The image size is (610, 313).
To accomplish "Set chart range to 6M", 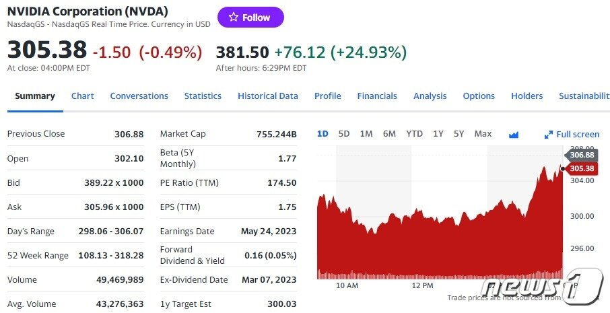I will (x=389, y=134).
